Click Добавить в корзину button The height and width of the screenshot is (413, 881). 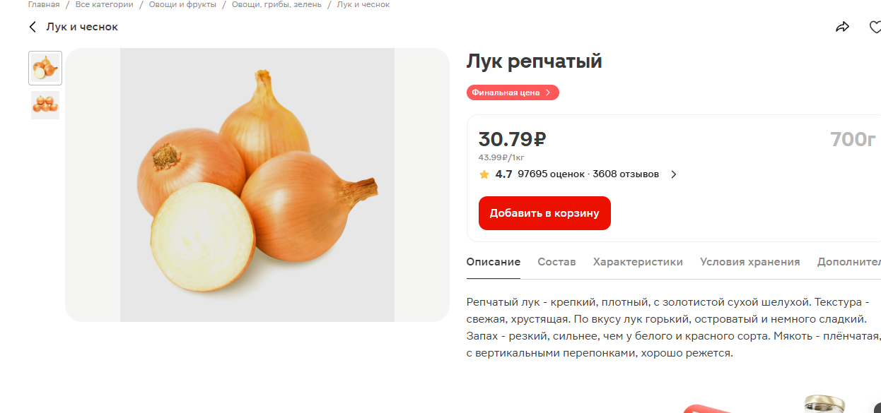544,213
